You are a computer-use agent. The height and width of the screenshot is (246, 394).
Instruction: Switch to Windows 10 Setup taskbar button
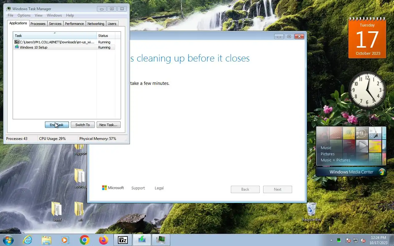click(x=142, y=240)
